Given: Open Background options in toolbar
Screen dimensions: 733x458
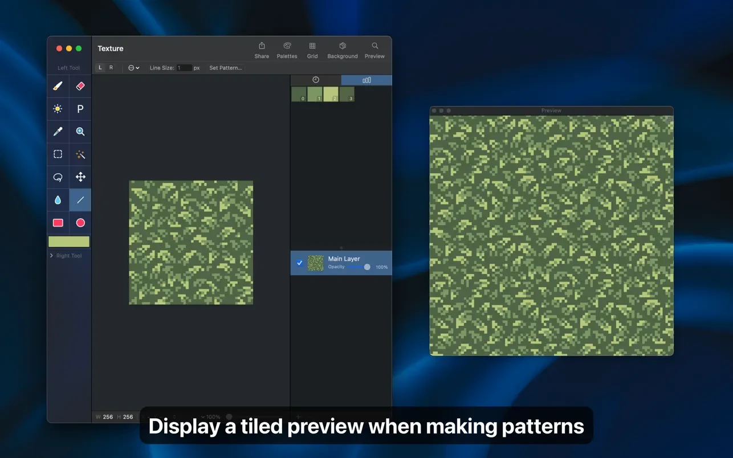Looking at the screenshot, I should (x=343, y=50).
